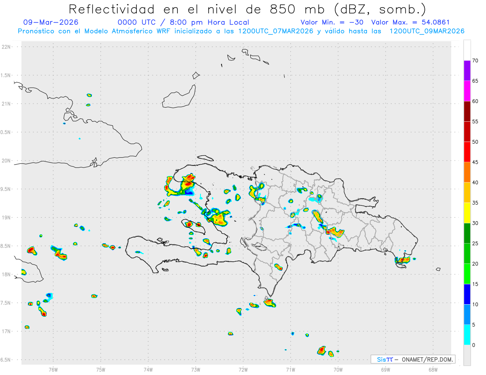Click the color scale label "25"
The height and width of the screenshot is (375, 486).
tap(475, 244)
